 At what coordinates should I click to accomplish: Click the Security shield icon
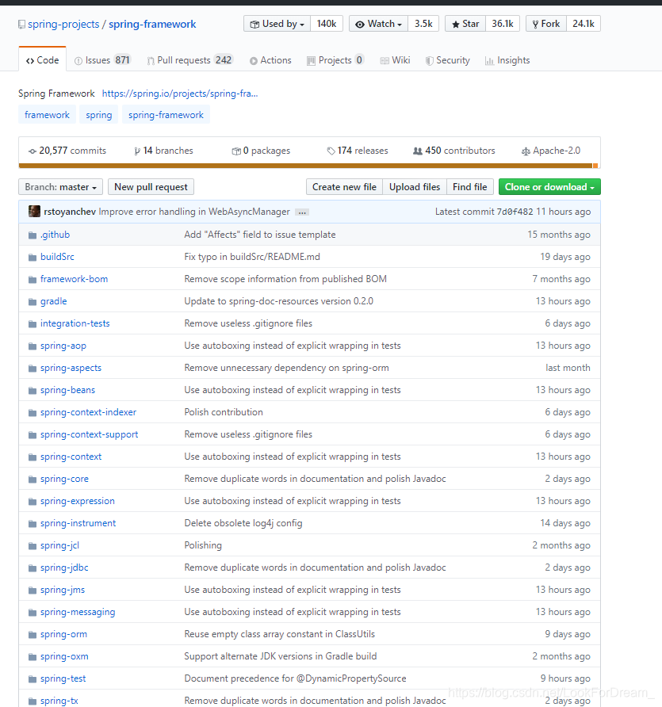coord(430,61)
